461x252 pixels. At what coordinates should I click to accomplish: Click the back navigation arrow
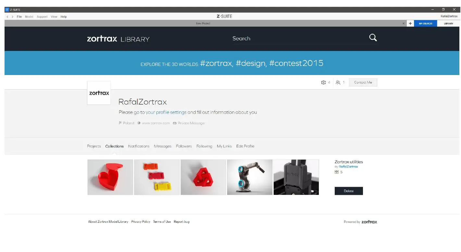pos(7,16)
